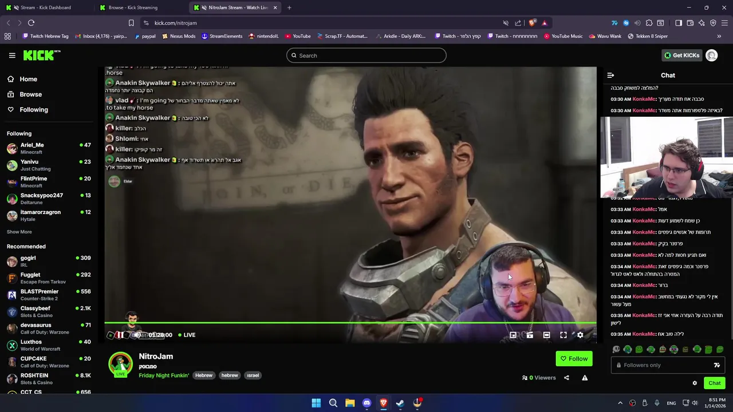
Task: Close the NitroJam Stream tab
Action: coord(275,7)
